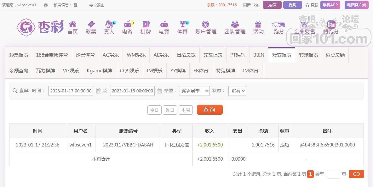The image size is (373, 187).
Task: Open the 金鼎财富 icon
Action: (x=305, y=24)
